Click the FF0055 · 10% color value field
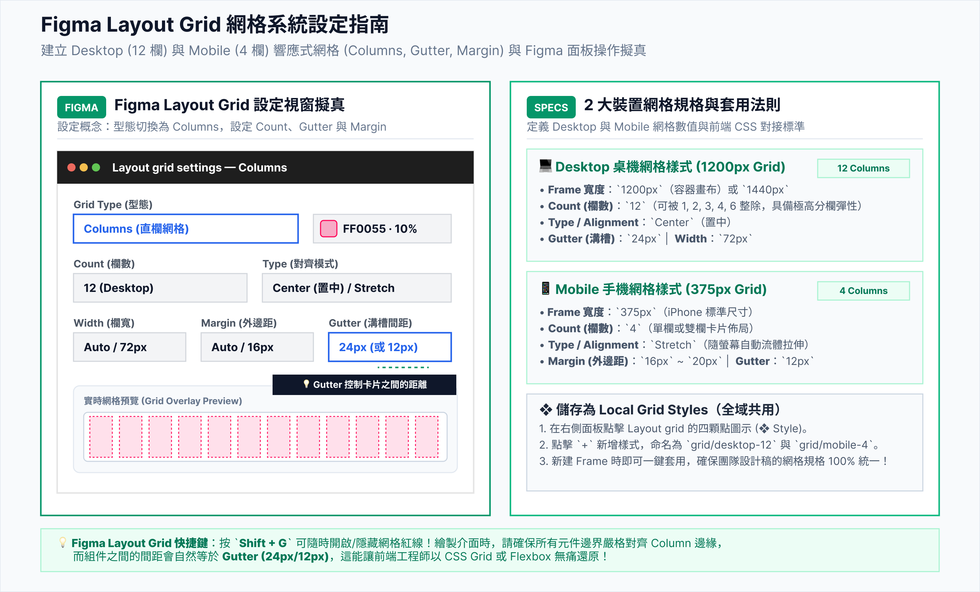Viewport: 980px width, 592px height. [x=382, y=229]
